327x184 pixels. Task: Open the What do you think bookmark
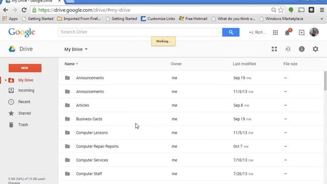[233, 19]
